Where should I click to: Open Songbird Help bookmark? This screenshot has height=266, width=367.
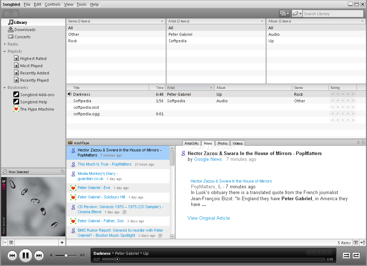pos(30,102)
